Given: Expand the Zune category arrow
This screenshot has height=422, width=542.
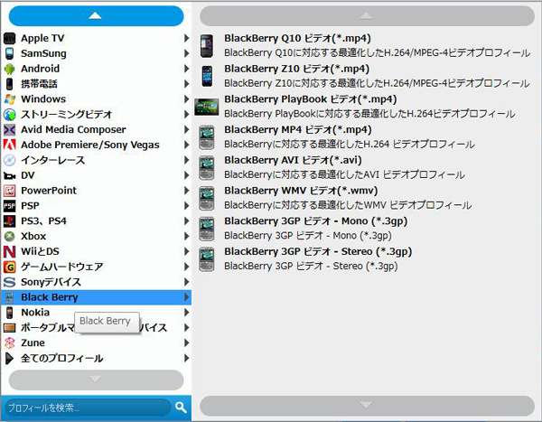Looking at the screenshot, I should click(186, 343).
